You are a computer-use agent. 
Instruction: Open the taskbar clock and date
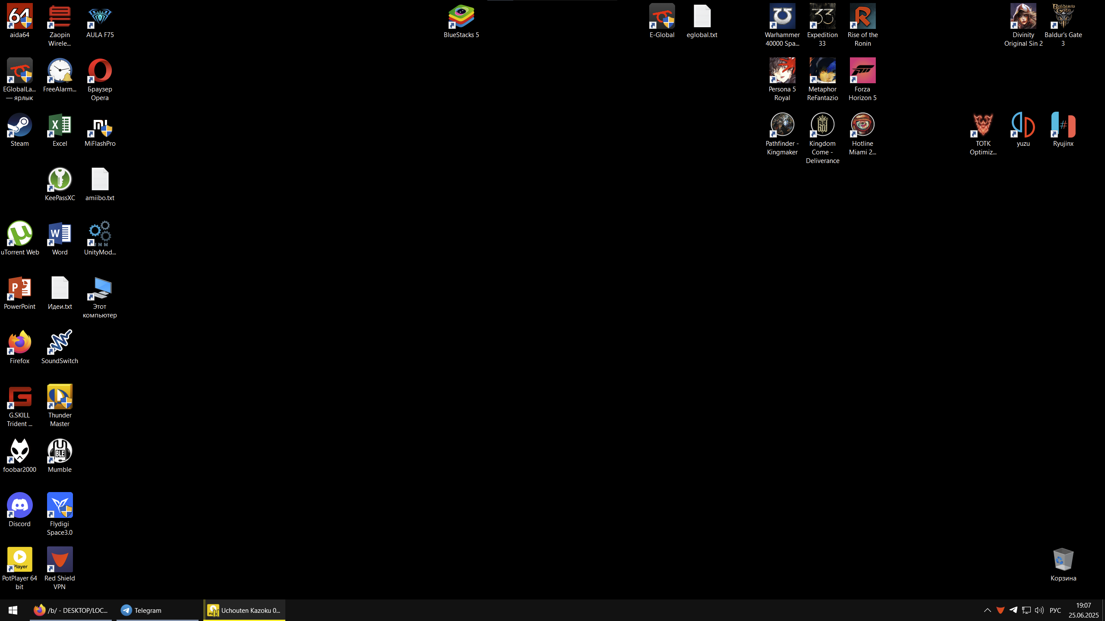1083,610
